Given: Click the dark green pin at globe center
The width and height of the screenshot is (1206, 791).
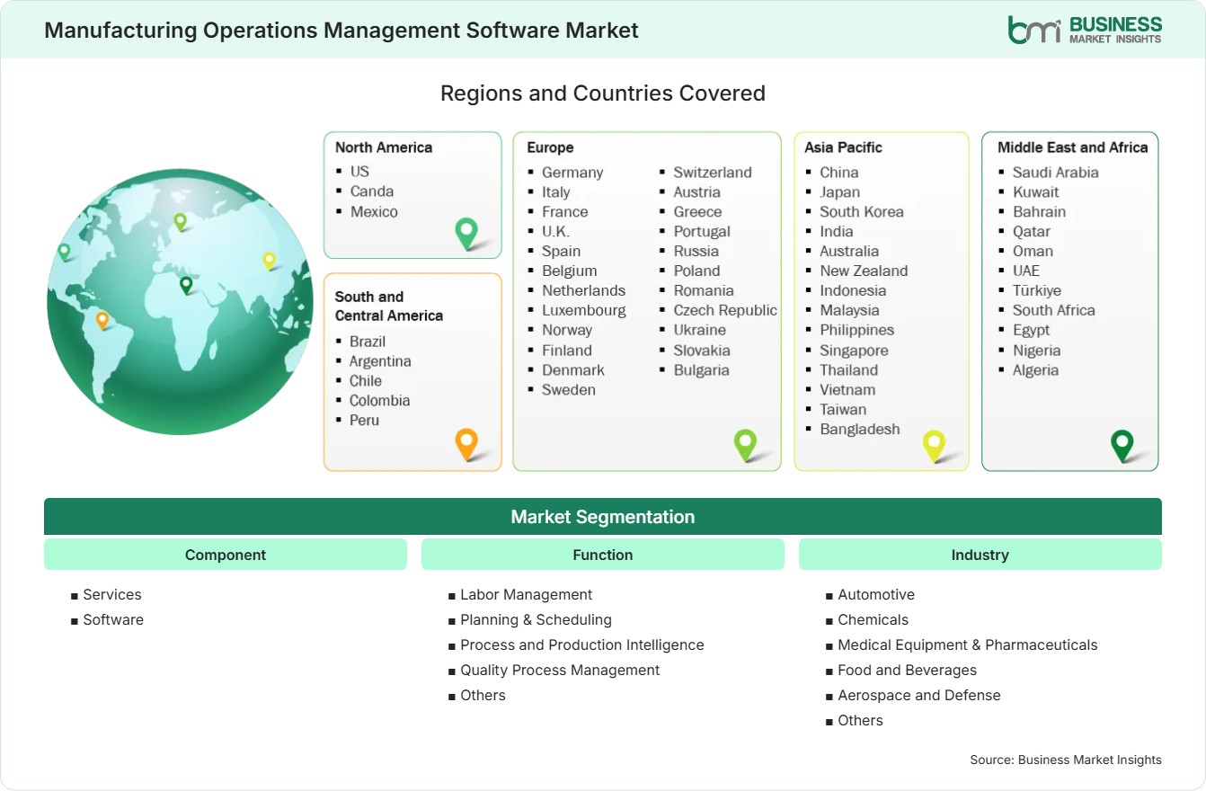Looking at the screenshot, I should (186, 285).
